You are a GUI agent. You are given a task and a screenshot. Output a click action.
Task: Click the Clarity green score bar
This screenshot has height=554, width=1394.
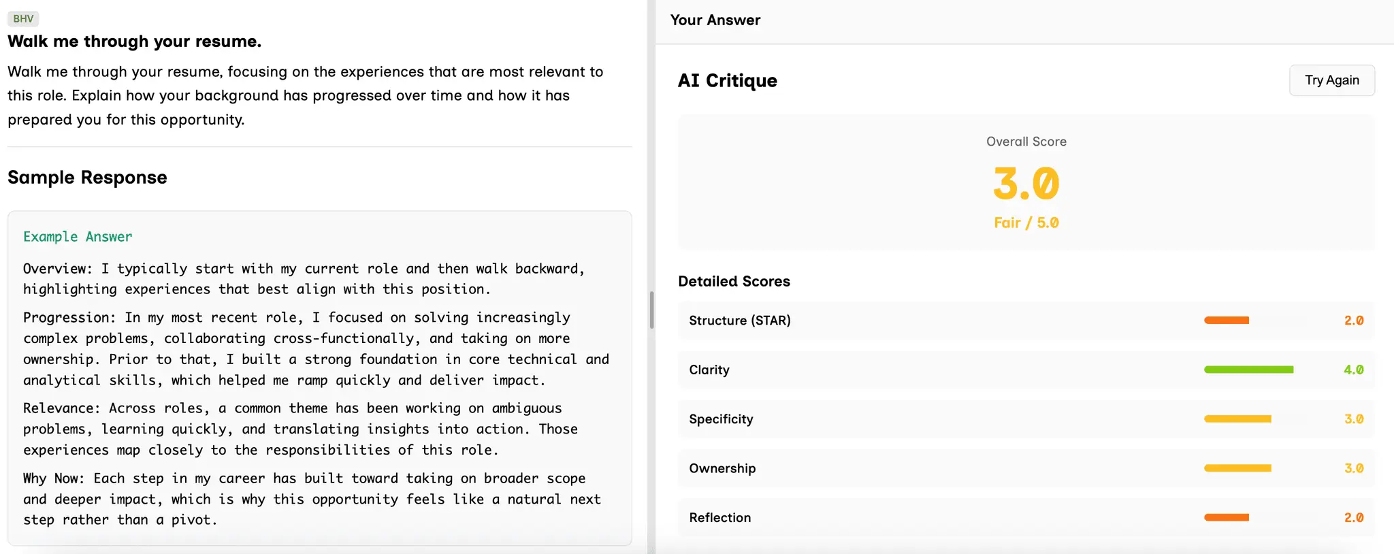(x=1248, y=370)
